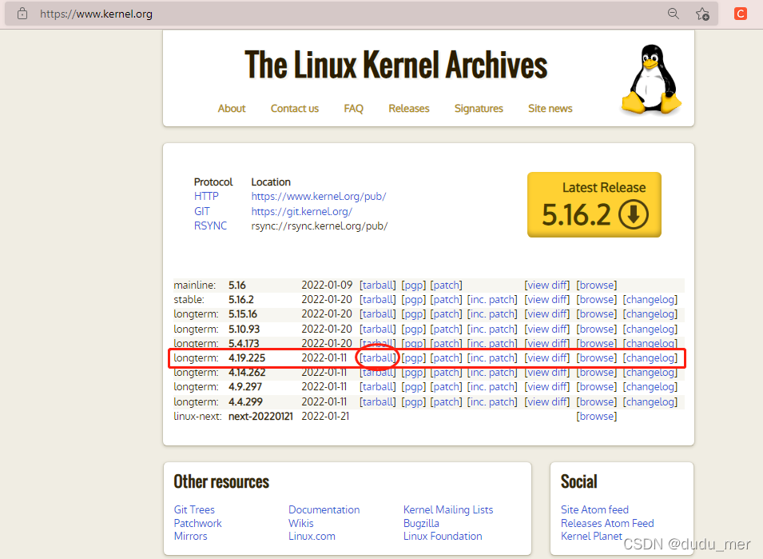Download tarball for longterm 4.19.225
Image resolution: width=763 pixels, height=559 pixels.
378,358
